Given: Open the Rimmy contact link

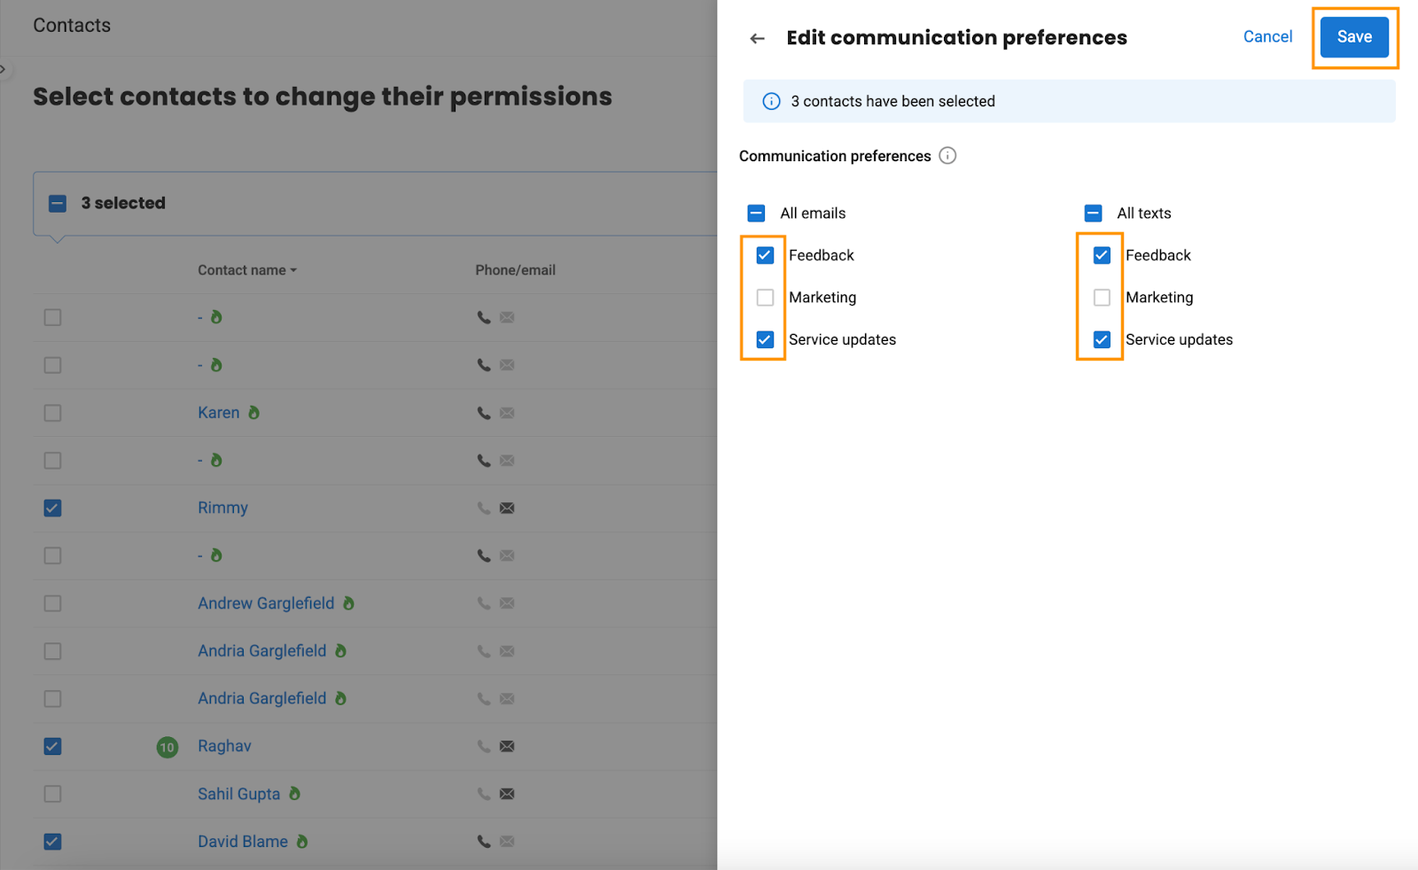Looking at the screenshot, I should tap(222, 508).
